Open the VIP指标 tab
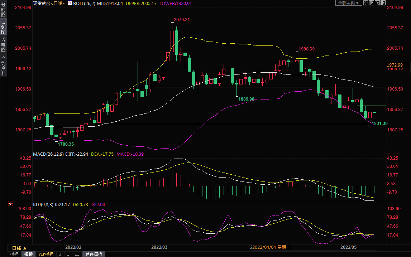This screenshot has height=257, width=411. pyautogui.click(x=46, y=254)
